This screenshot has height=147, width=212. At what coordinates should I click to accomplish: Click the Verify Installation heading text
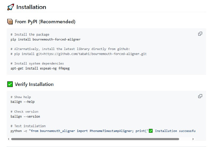(34, 84)
